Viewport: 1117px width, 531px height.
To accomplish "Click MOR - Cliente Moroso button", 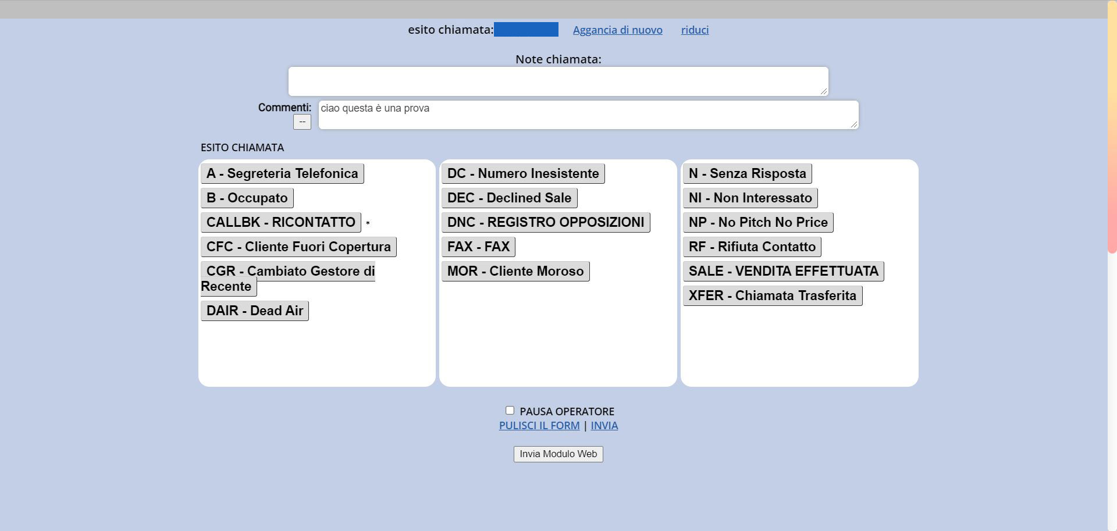I will 515,272.
